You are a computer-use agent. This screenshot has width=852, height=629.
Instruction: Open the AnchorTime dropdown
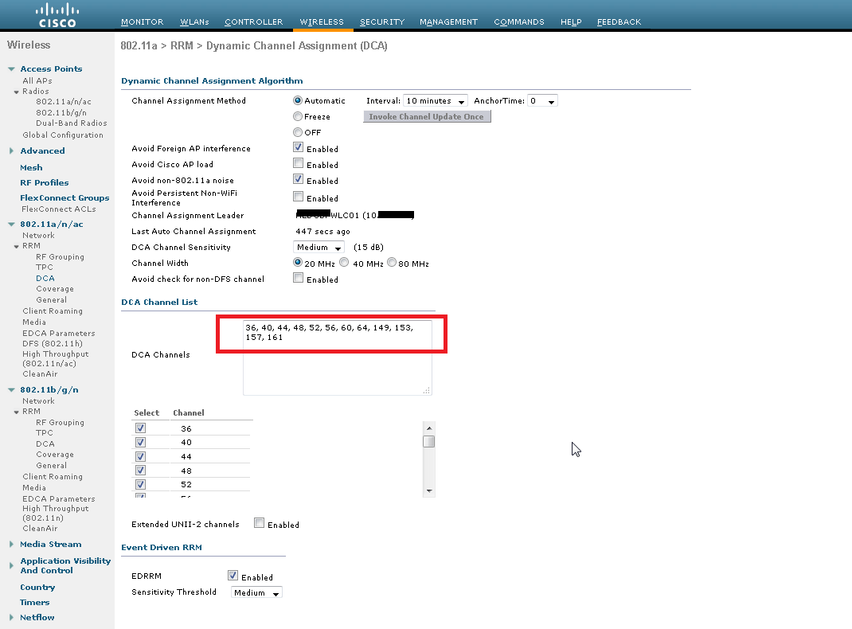542,101
